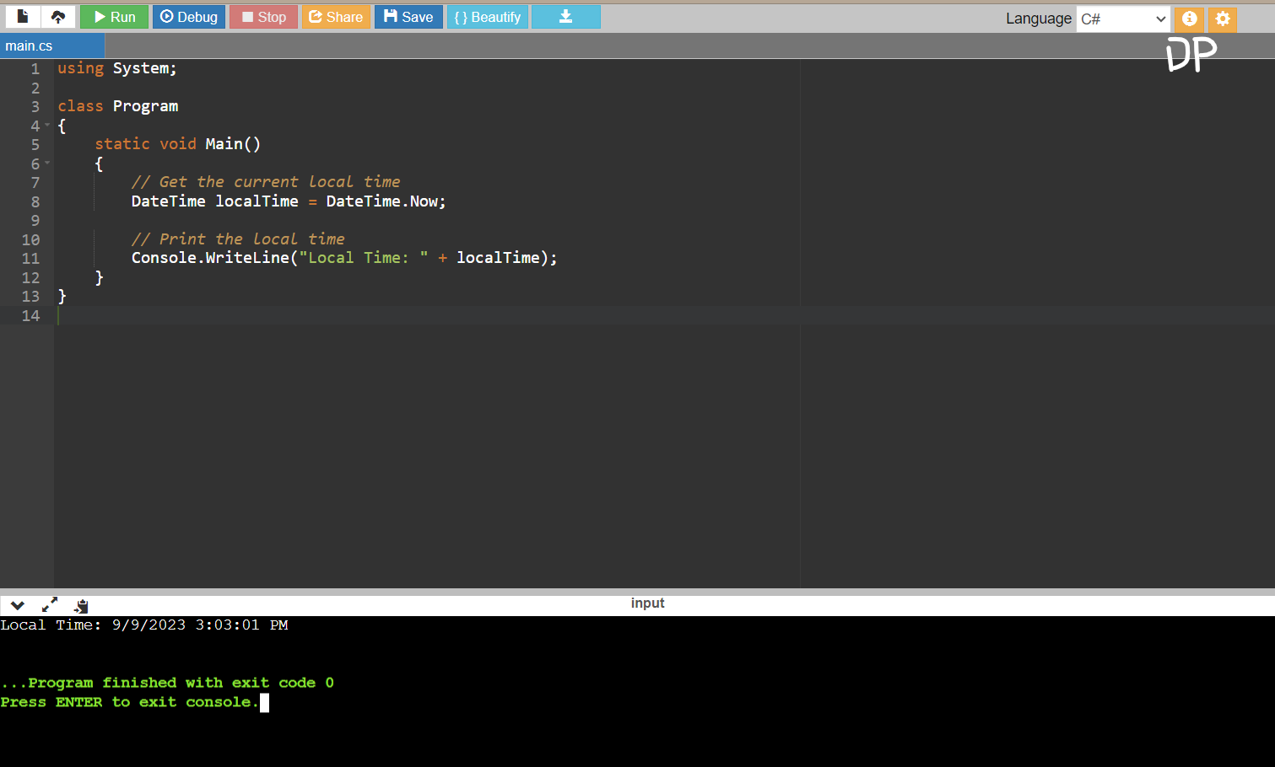Collapse the Main method fold on line 6
This screenshot has width=1275, height=767.
tap(47, 164)
